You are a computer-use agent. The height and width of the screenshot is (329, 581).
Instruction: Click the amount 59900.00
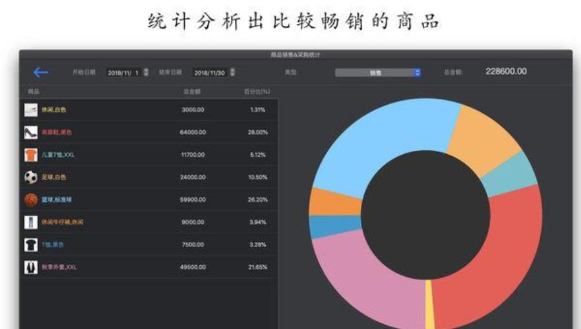point(192,199)
